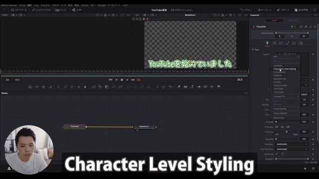319x179 pixels.
Task: Toggle the Media Pool panel button
Action: [19, 10]
